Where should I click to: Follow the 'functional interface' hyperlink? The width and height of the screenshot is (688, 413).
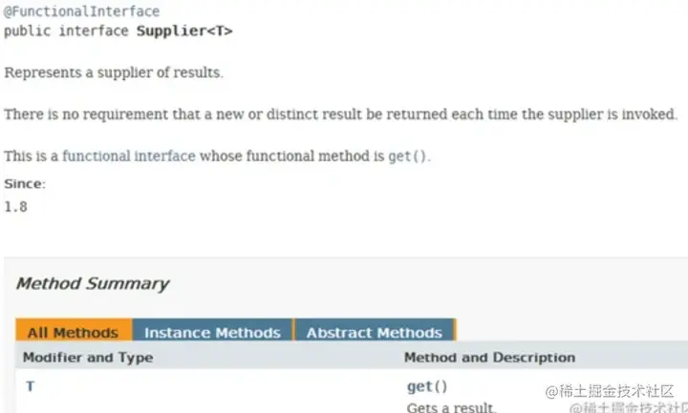click(129, 155)
